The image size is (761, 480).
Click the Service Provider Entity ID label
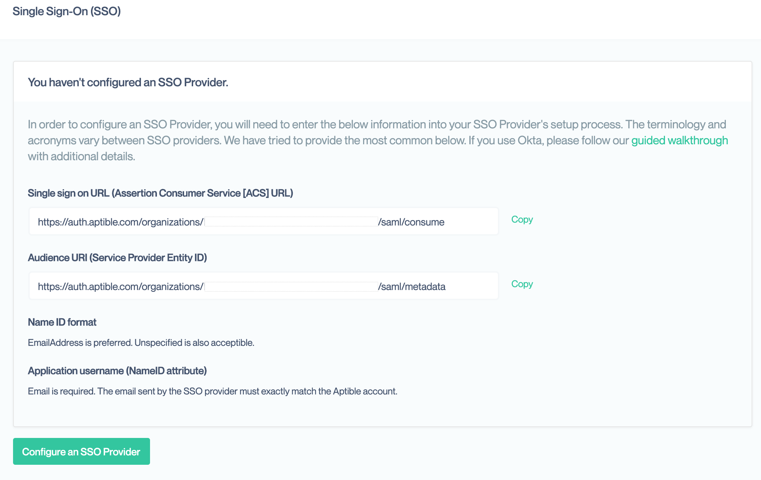[x=117, y=258]
